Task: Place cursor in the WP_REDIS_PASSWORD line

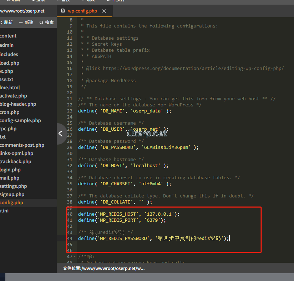Action: 153,238
